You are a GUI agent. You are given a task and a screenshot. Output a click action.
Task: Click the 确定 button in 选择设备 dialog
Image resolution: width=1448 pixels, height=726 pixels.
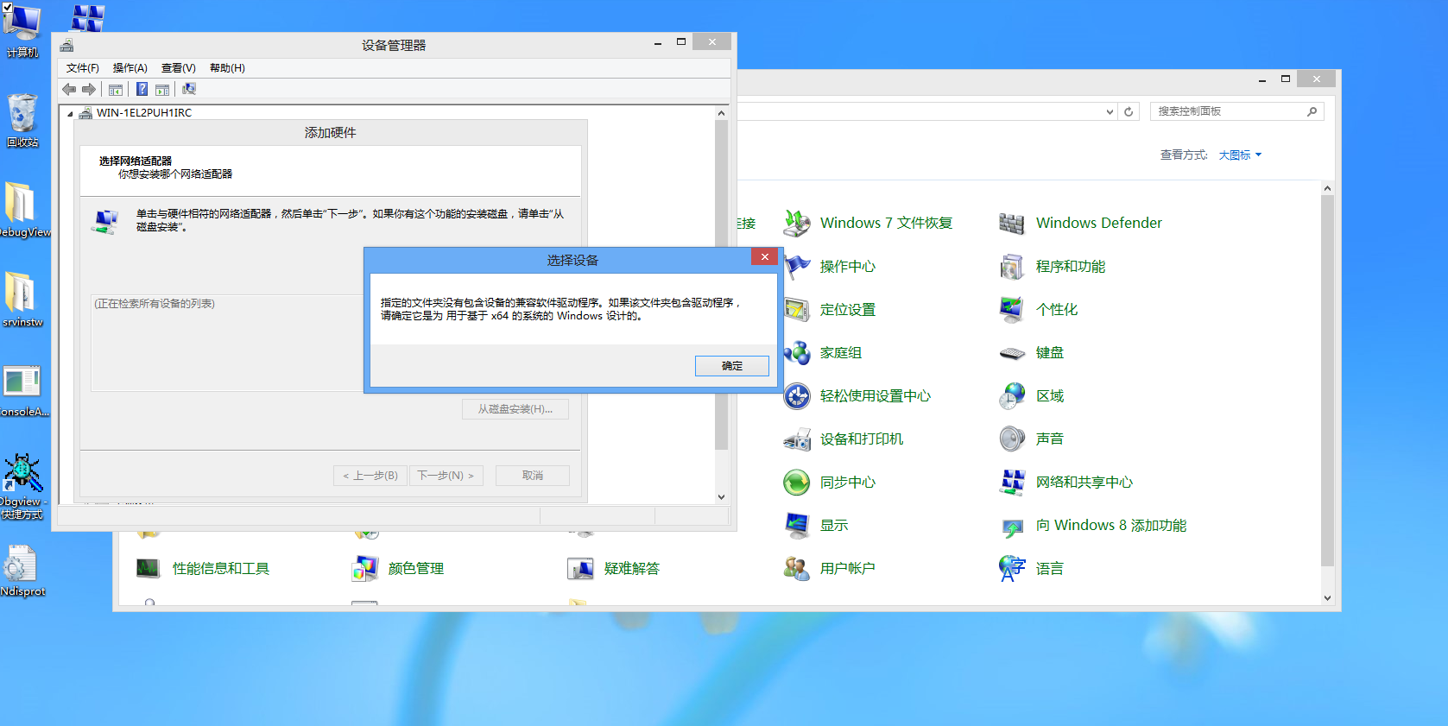(731, 366)
